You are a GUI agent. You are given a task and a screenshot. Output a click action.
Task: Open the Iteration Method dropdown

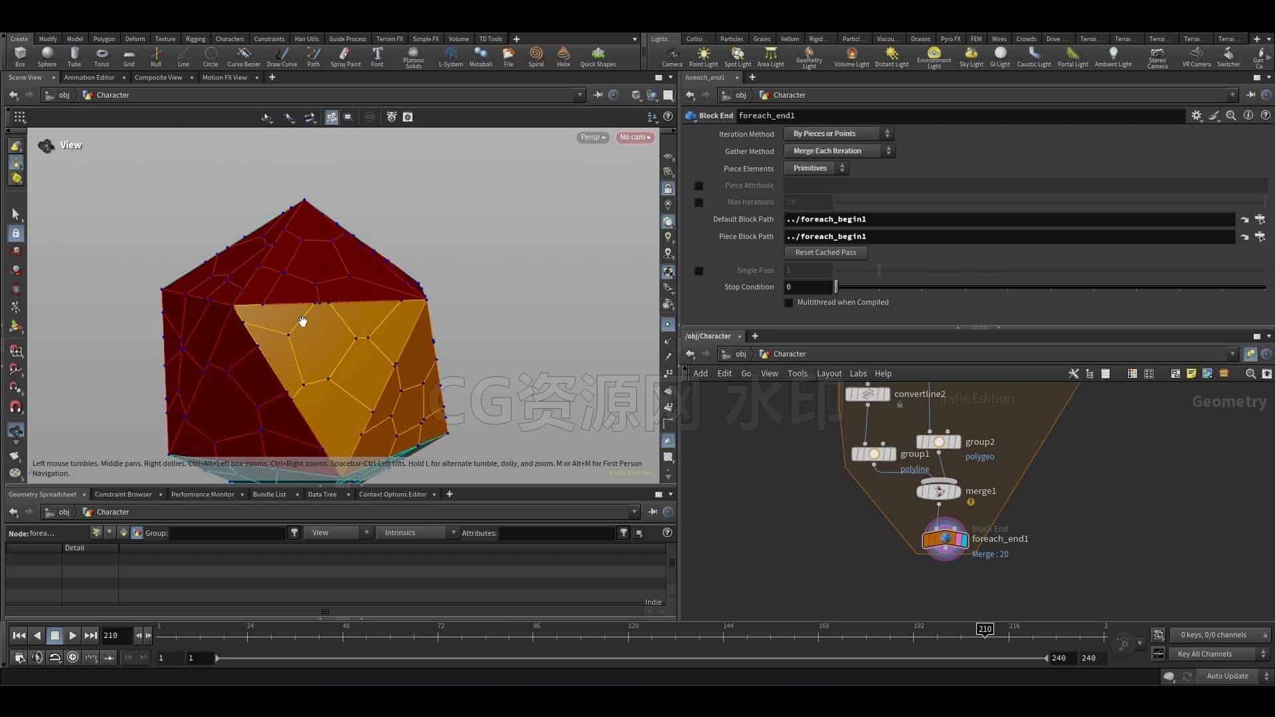click(x=839, y=134)
